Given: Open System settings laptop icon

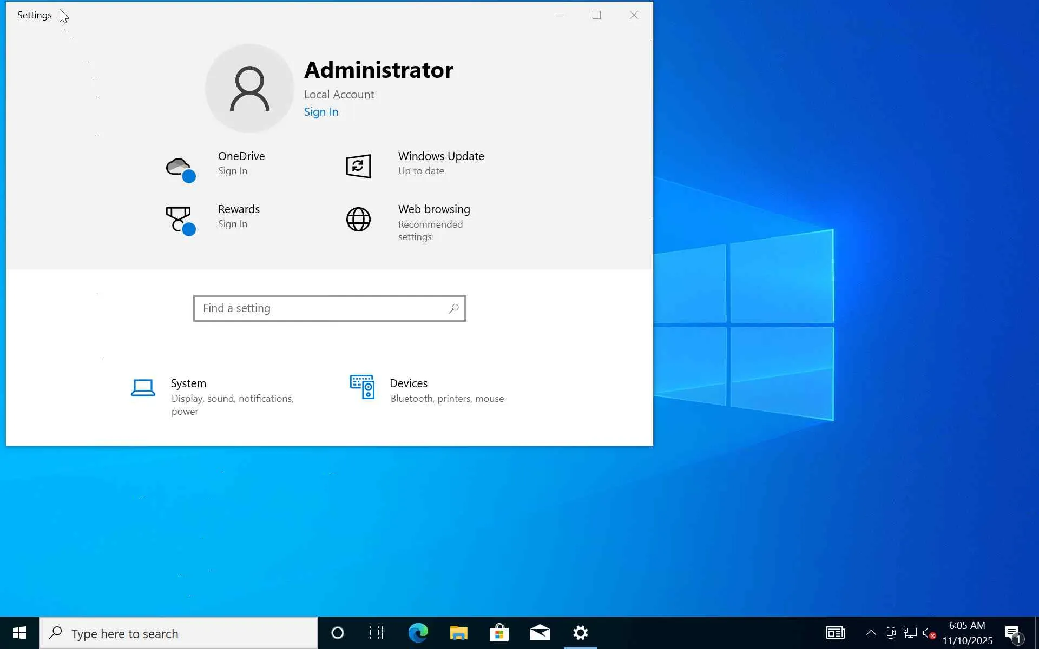Looking at the screenshot, I should (143, 388).
